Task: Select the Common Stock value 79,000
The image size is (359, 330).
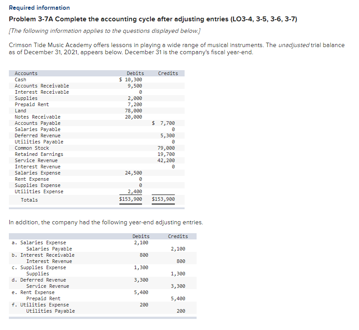Action: pos(166,148)
